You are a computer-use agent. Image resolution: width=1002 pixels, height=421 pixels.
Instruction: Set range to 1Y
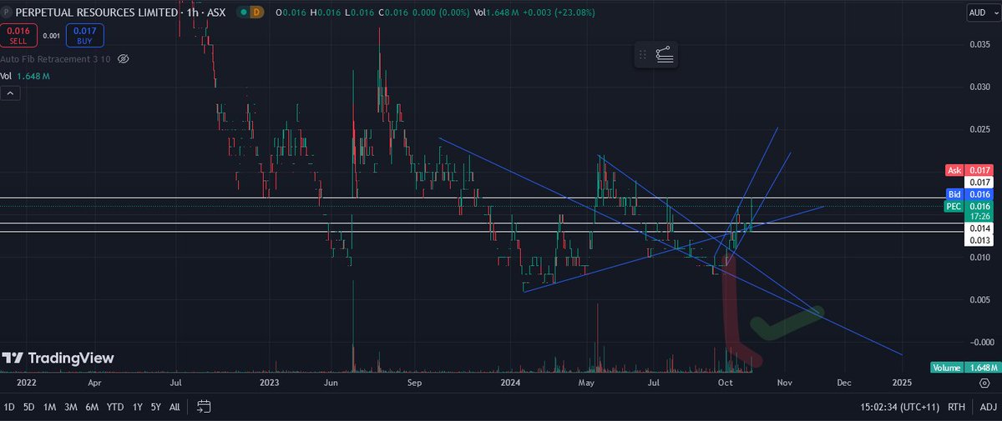[137, 407]
